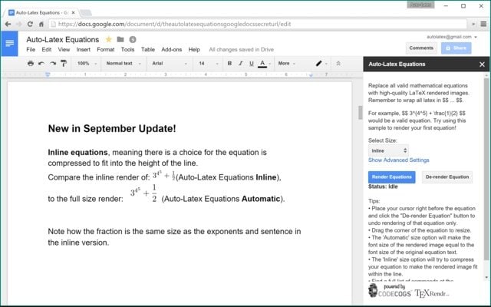
Task: Click the heading New in September Update!
Action: tap(112, 128)
